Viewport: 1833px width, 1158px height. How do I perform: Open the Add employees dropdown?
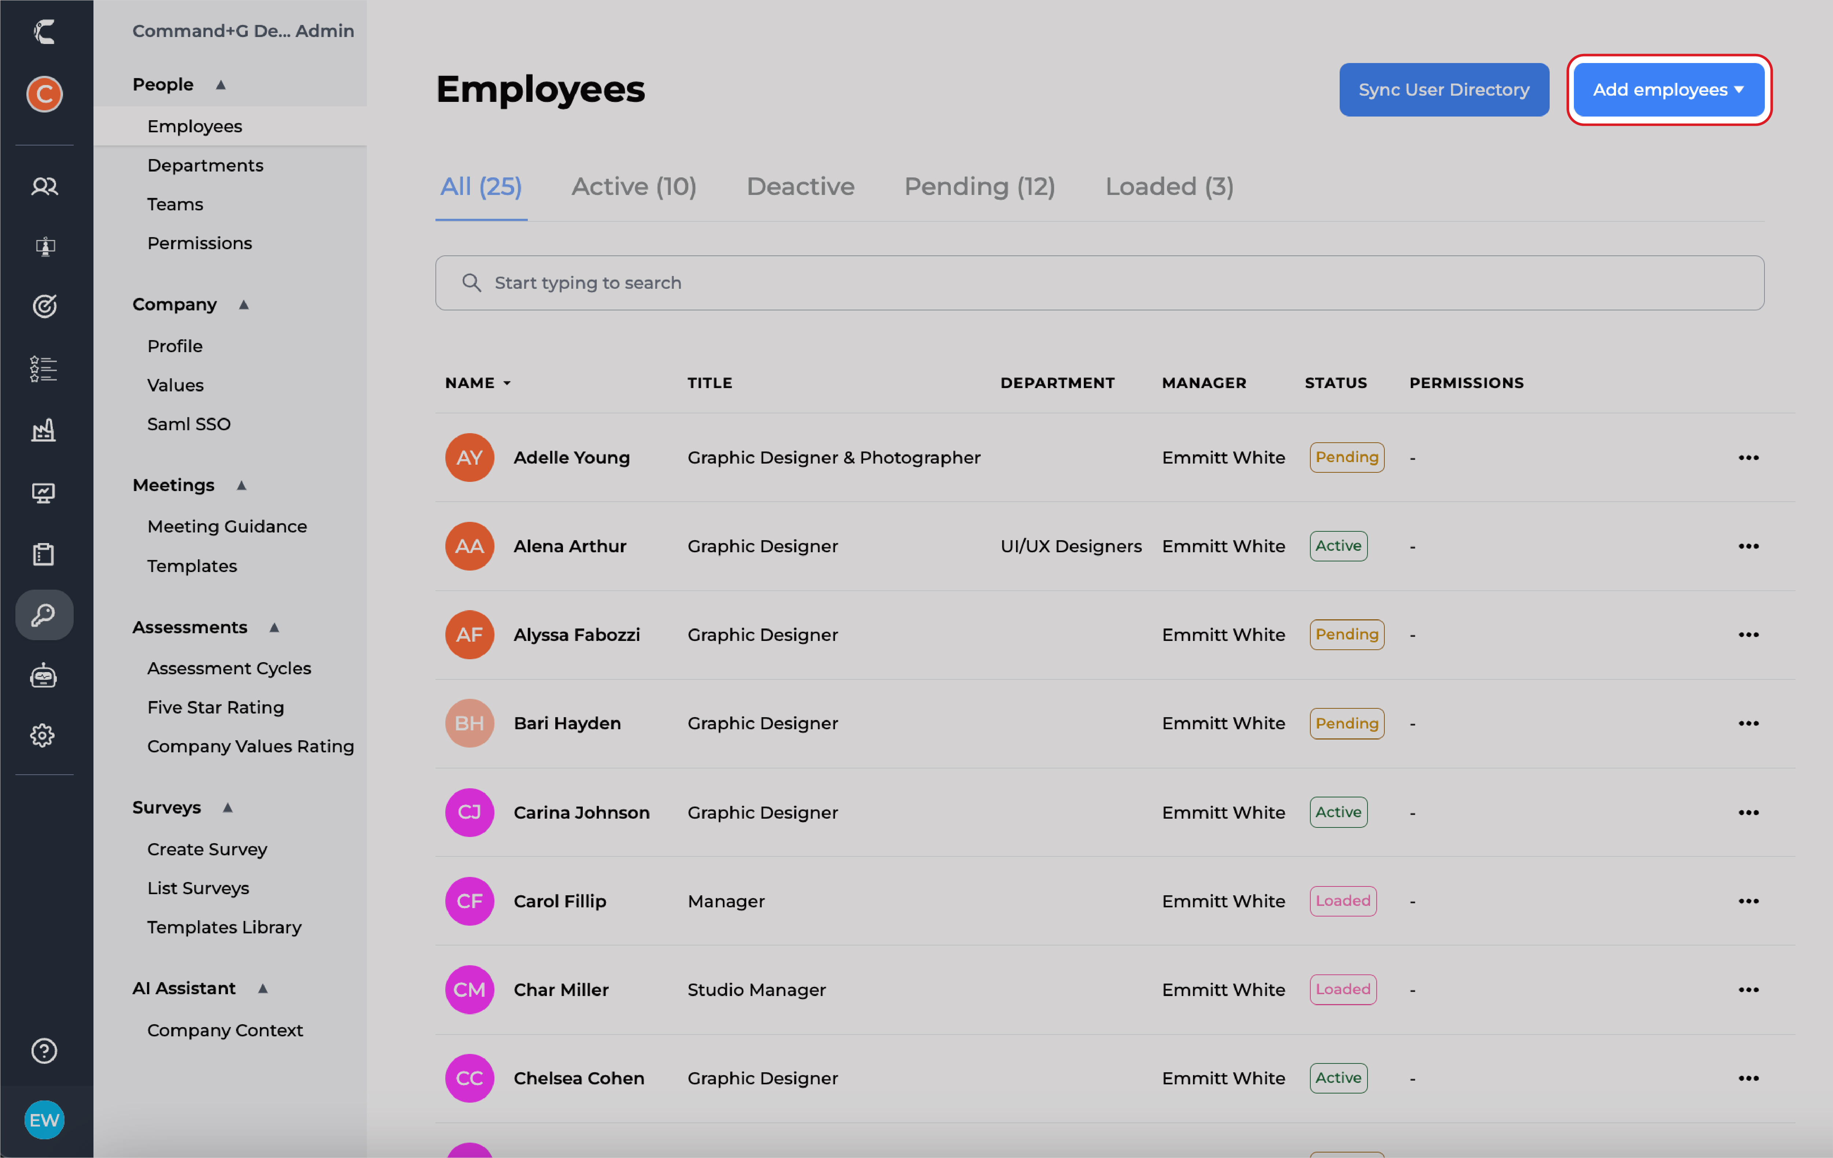[x=1668, y=89]
